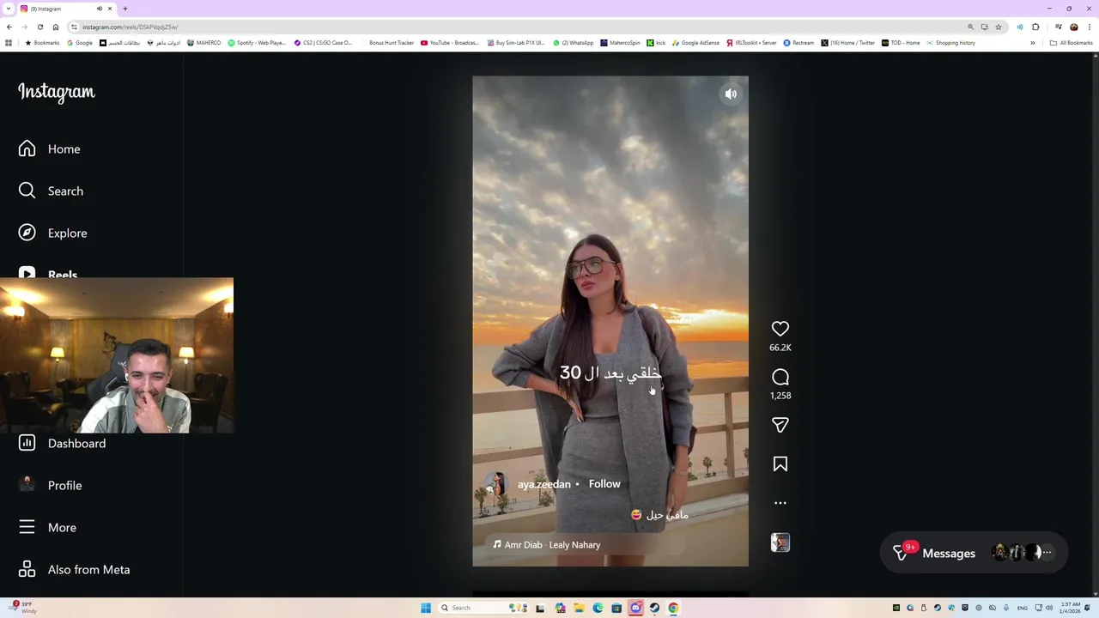The height and width of the screenshot is (618, 1099).
Task: Bookmark this page with the star icon
Action: [999, 27]
